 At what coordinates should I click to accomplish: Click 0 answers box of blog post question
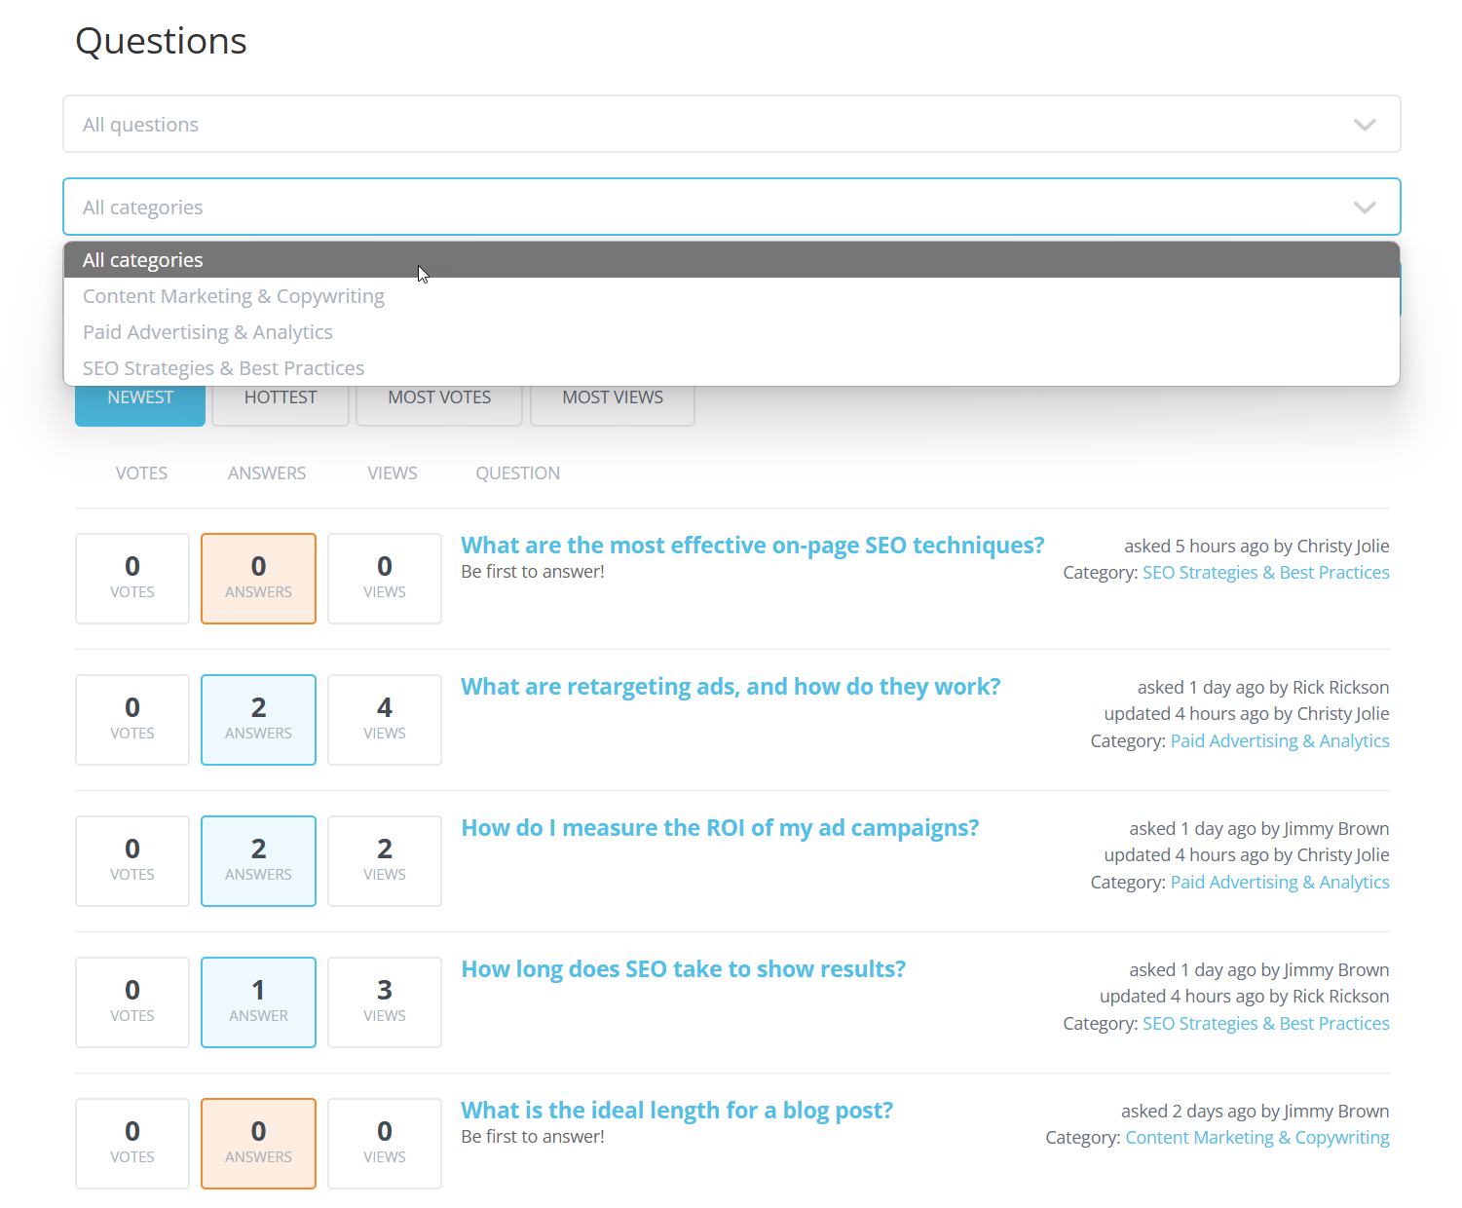pyautogui.click(x=258, y=1144)
